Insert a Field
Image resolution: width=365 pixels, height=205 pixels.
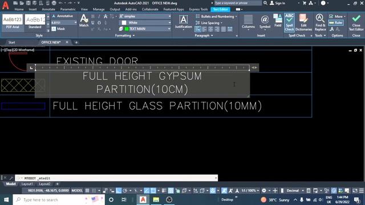pyautogui.click(x=278, y=20)
